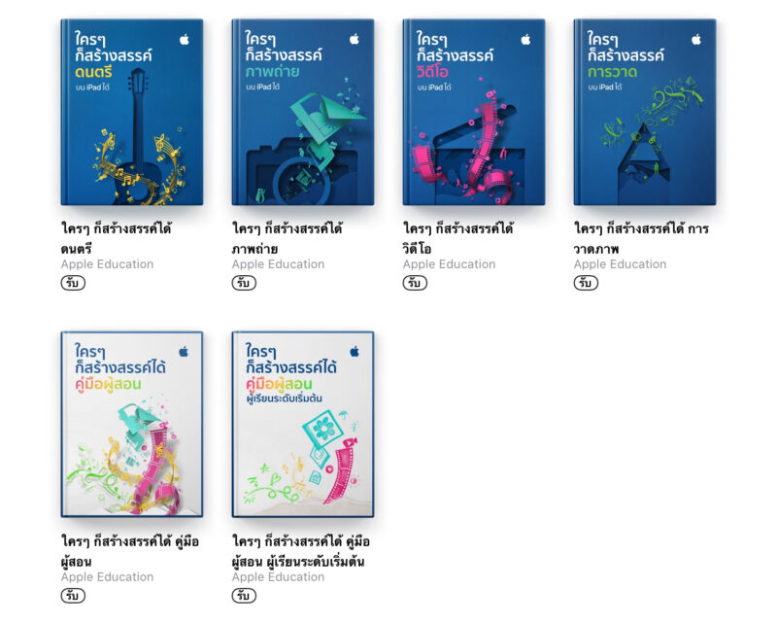
Task: Click รับ button under the ภาพถ่าย book
Action: (244, 283)
